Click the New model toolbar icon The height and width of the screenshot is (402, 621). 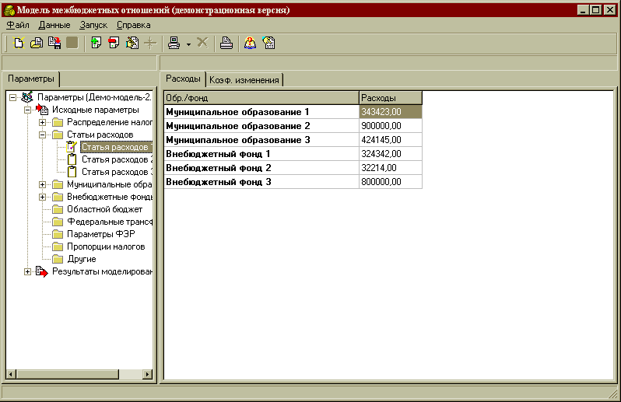[x=19, y=44]
